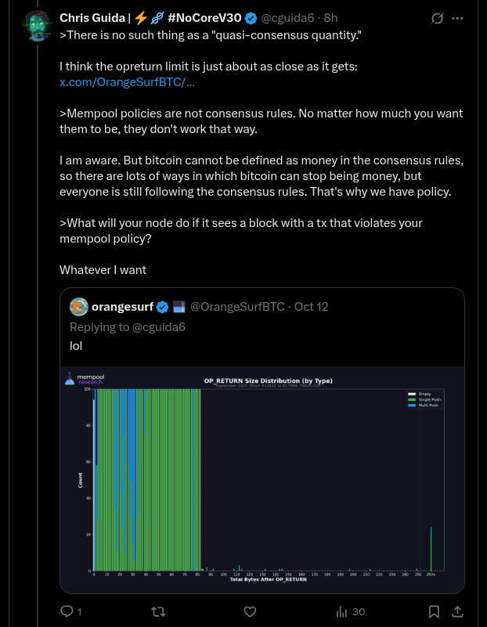
Task: Like the tweet with heart icon
Action: click(x=250, y=611)
